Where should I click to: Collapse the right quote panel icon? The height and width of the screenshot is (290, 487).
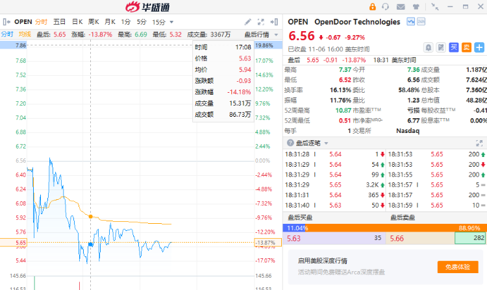274,21
